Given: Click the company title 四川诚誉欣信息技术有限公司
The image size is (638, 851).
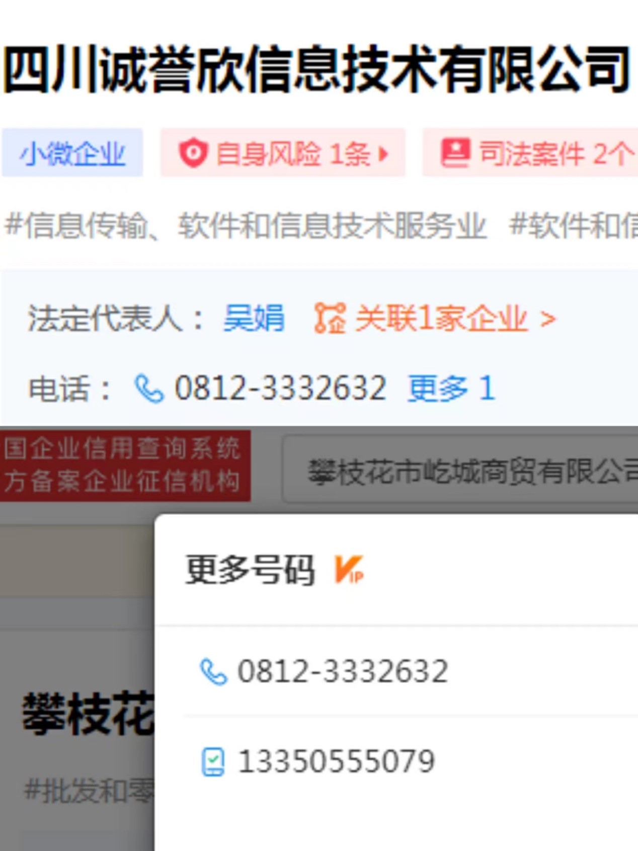Looking at the screenshot, I should point(316,69).
